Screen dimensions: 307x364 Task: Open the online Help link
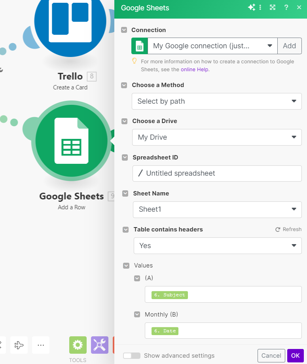tap(195, 69)
